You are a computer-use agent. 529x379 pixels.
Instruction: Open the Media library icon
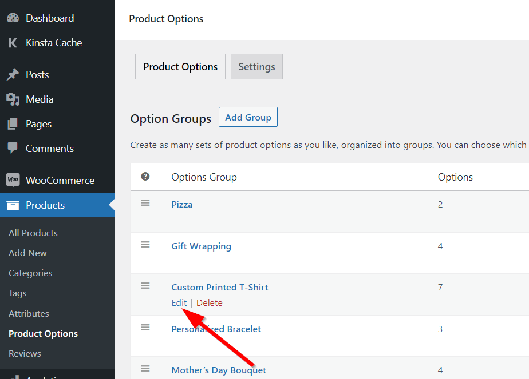13,99
